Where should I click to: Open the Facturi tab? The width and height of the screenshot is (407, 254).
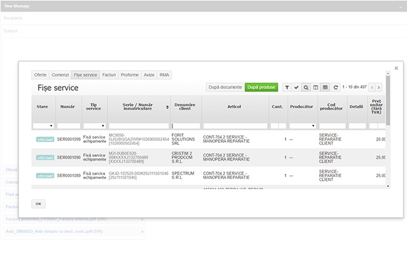[109, 75]
